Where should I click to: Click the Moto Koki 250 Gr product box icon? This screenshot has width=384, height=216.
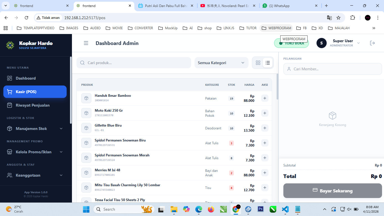[x=86, y=113]
